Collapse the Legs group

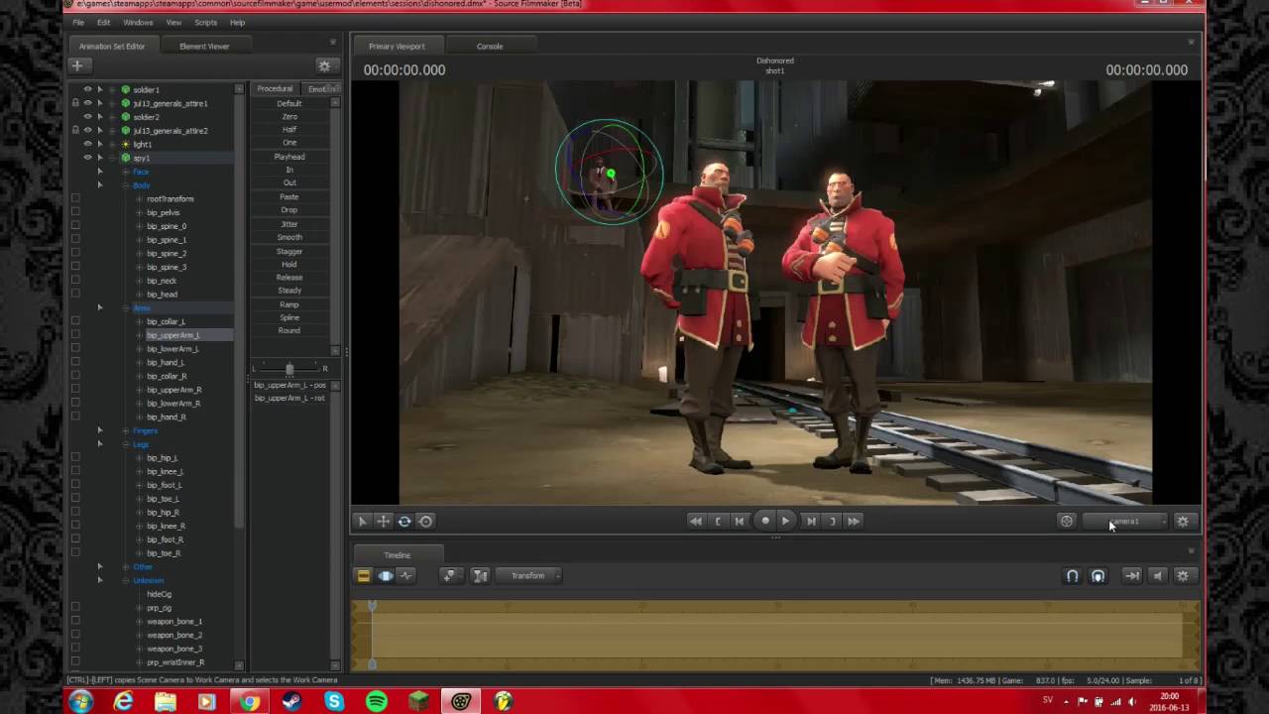click(x=126, y=444)
